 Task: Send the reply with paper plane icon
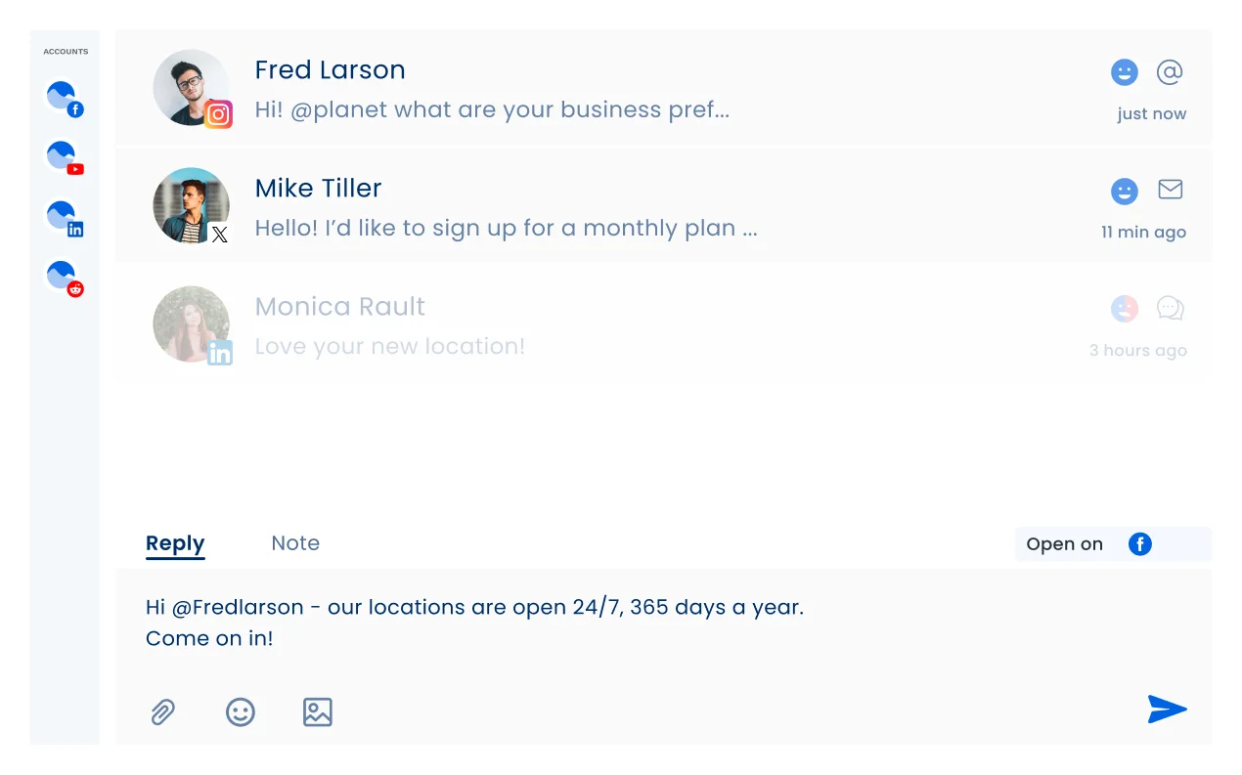point(1167,710)
